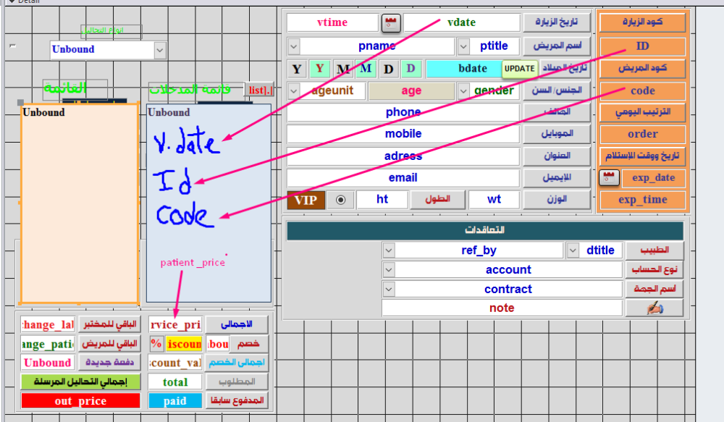The image size is (724, 422).
Task: Click the العنوان label
Action: pos(556,156)
